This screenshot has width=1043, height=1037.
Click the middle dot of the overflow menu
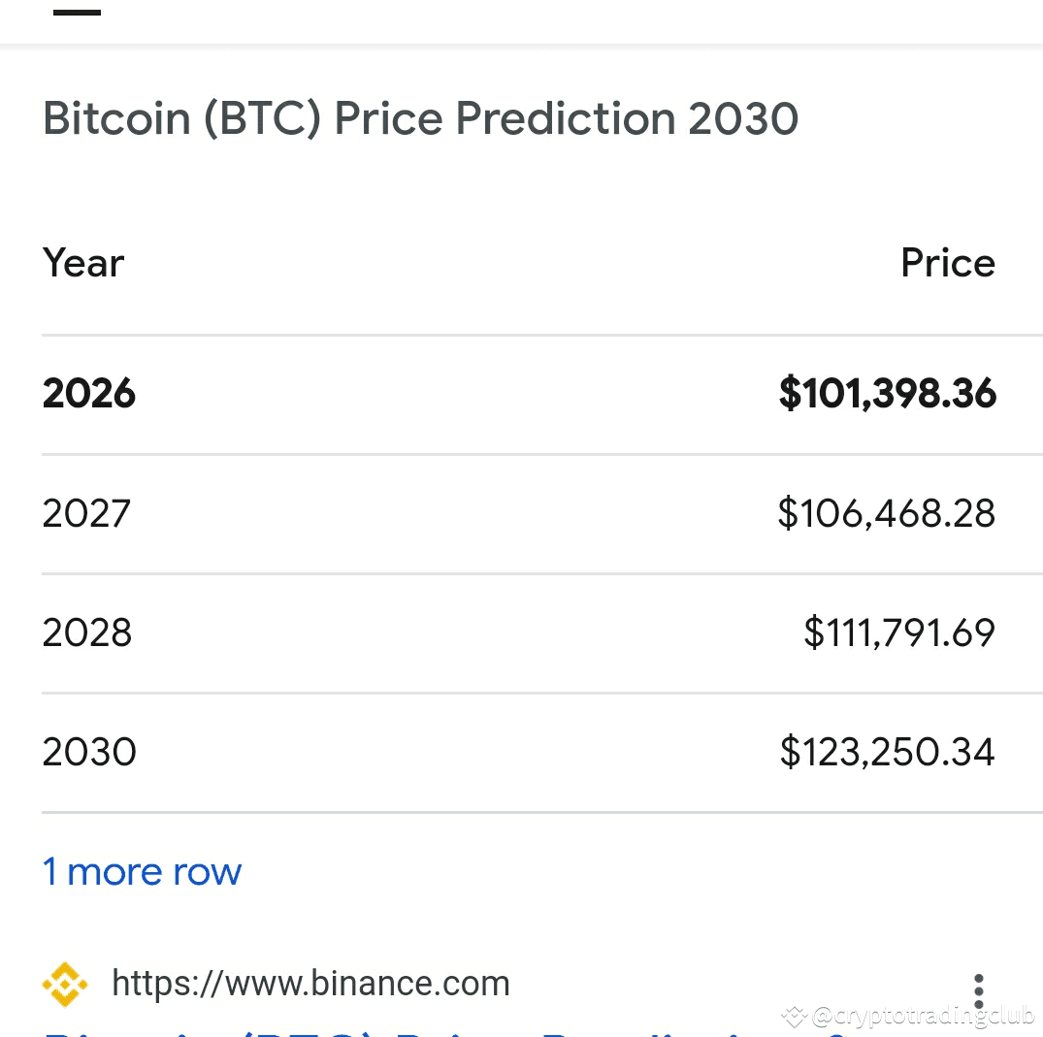[x=979, y=990]
